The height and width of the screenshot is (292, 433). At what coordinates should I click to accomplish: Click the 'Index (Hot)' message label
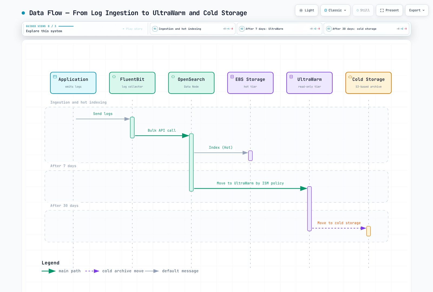coord(221,148)
